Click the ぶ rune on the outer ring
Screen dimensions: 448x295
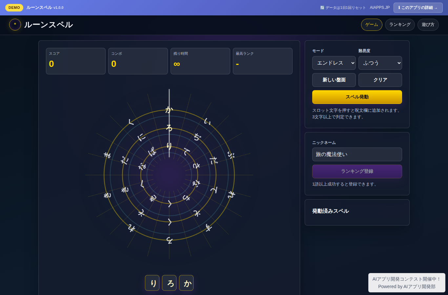point(231,155)
